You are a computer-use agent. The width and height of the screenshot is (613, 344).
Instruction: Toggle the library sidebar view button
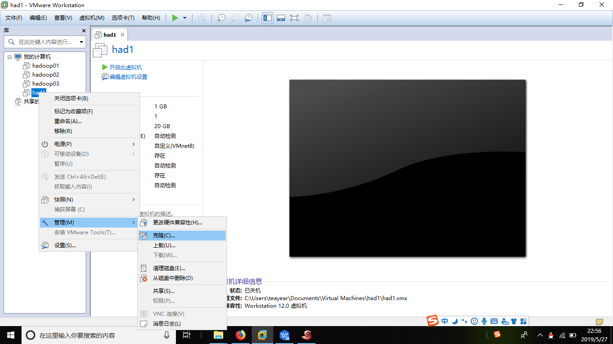[x=267, y=18]
